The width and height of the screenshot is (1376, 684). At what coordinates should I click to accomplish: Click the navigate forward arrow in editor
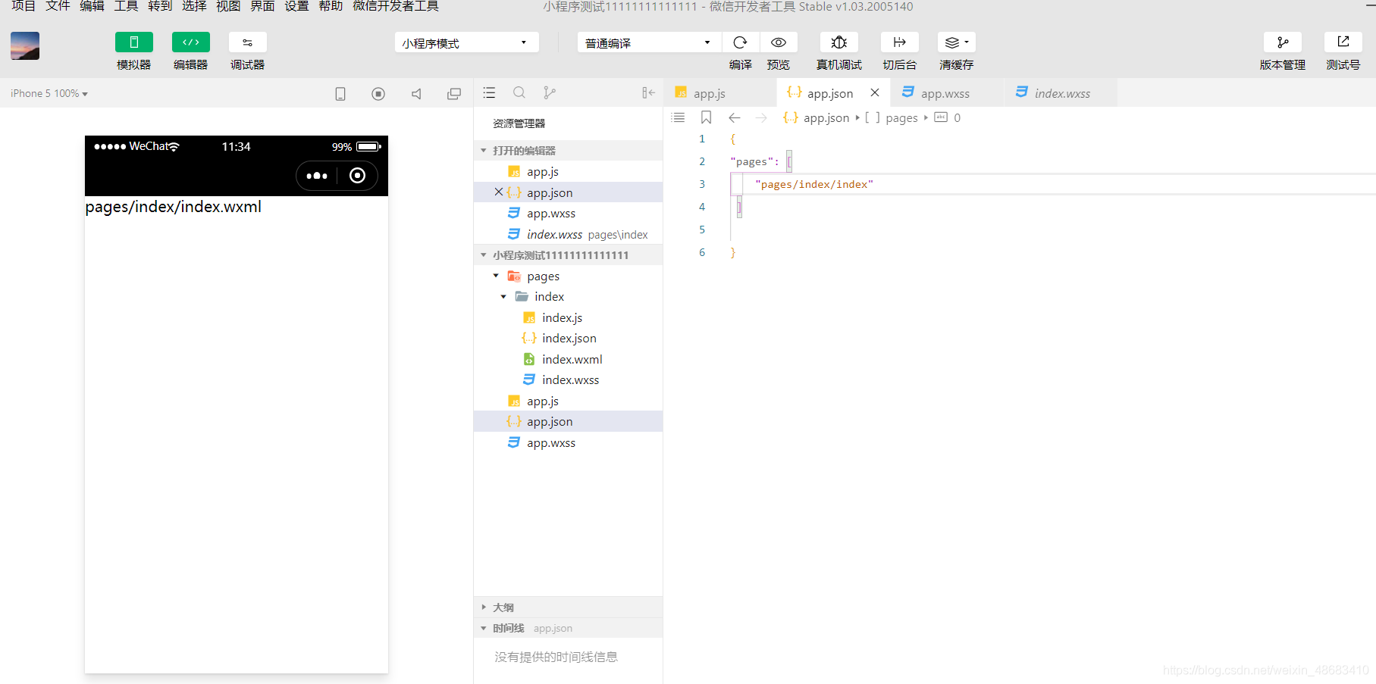[x=761, y=117]
